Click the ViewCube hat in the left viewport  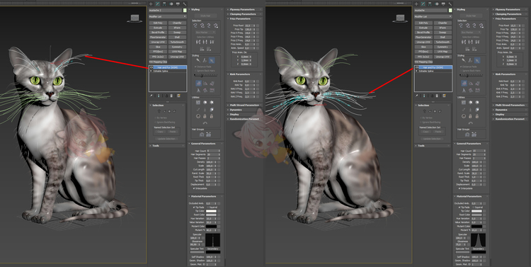pyautogui.click(x=135, y=18)
